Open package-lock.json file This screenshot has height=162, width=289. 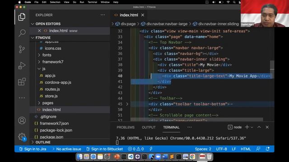(56, 130)
